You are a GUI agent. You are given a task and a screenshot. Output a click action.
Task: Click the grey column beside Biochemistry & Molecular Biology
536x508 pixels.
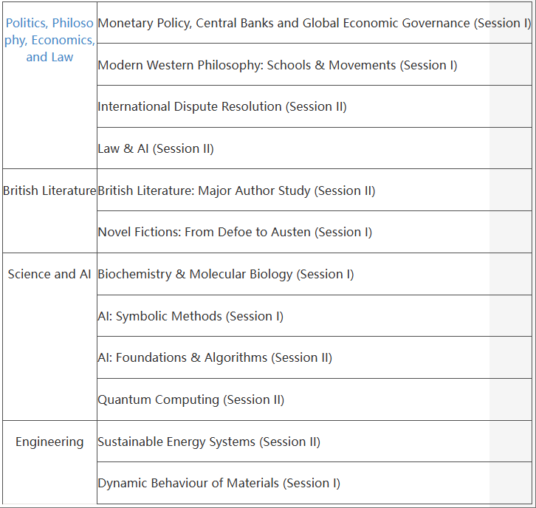coord(510,274)
